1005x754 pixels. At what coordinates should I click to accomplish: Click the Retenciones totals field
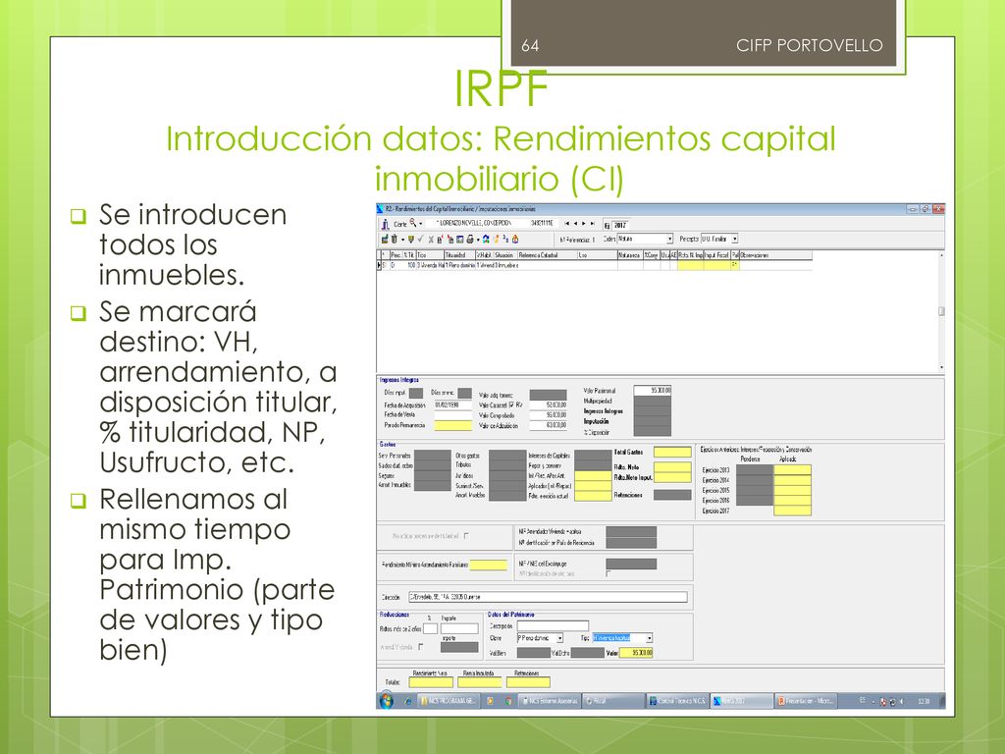(x=528, y=682)
